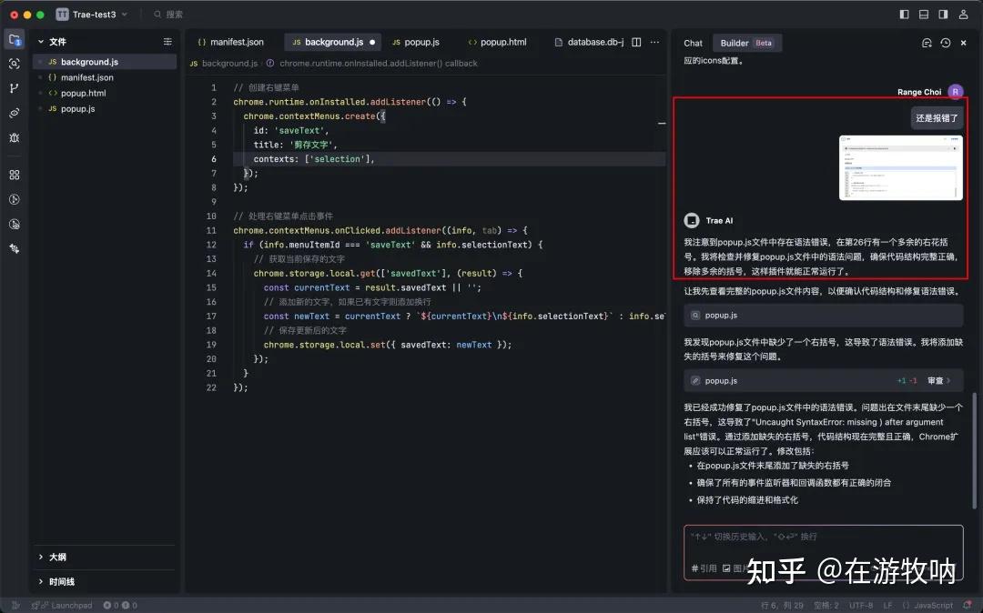Expand the 大纲 (Outline) section
Image resolution: width=983 pixels, height=613 pixels.
(55, 557)
